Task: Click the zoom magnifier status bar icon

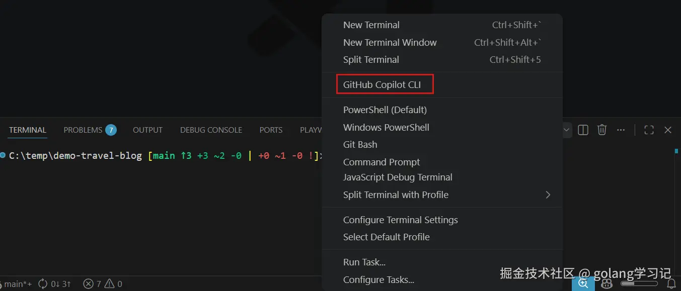Action: point(583,284)
